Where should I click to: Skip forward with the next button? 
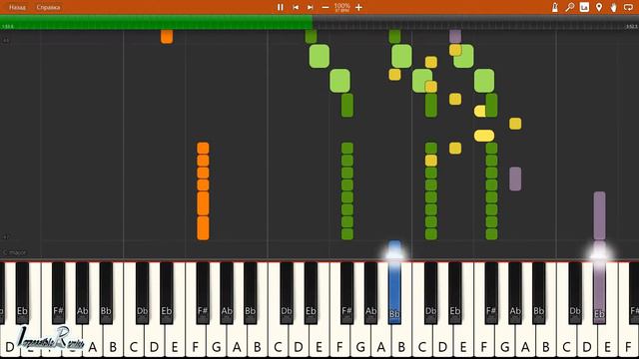(311, 7)
